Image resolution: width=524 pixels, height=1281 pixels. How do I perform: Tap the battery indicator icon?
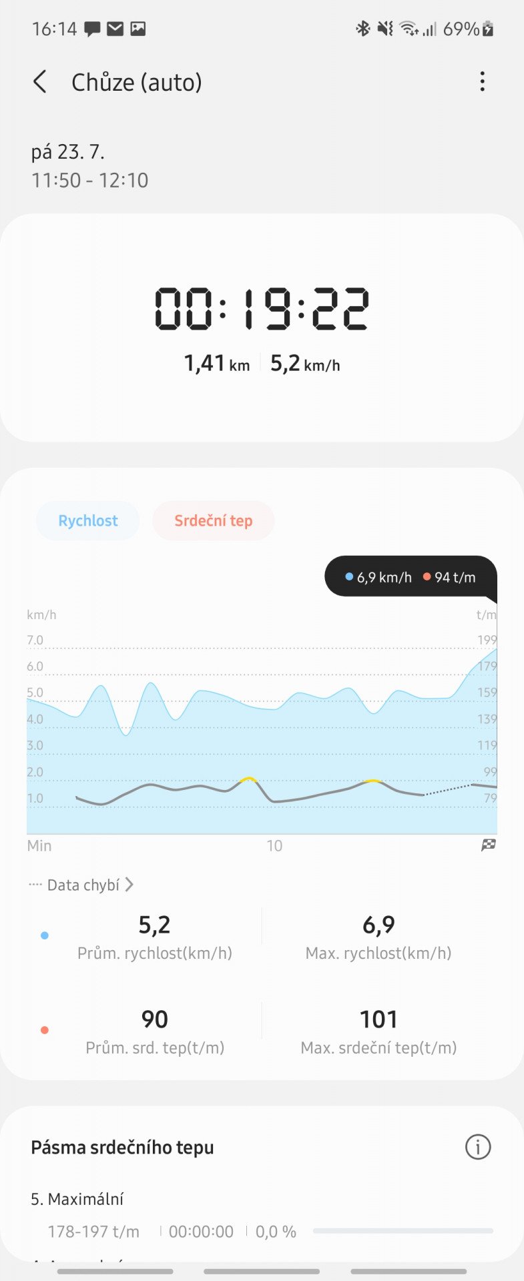click(x=488, y=29)
